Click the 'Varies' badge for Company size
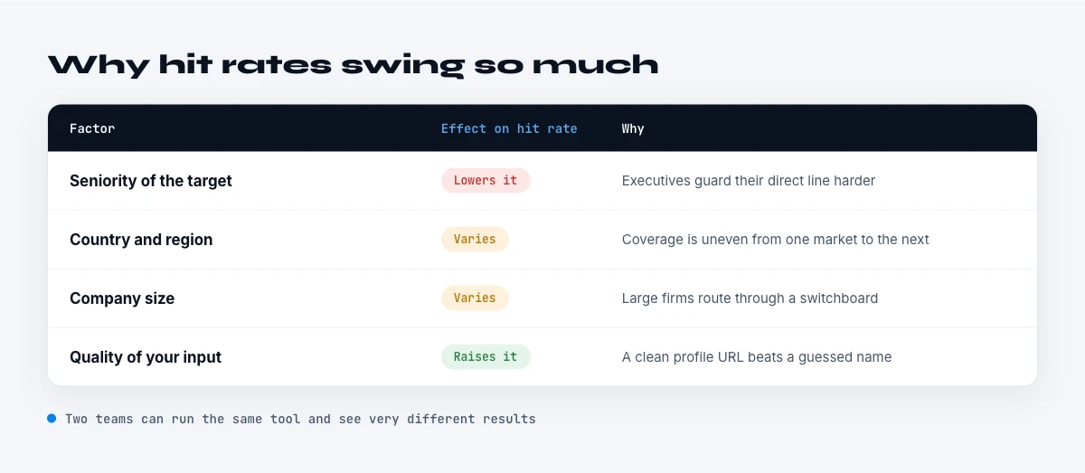Viewport: 1085px width, 473px height. (475, 298)
